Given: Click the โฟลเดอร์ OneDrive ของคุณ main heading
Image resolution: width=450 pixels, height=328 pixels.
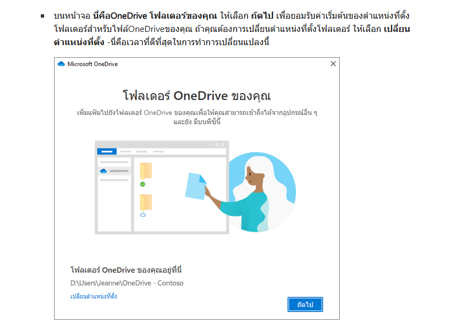Looking at the screenshot, I should (x=196, y=95).
